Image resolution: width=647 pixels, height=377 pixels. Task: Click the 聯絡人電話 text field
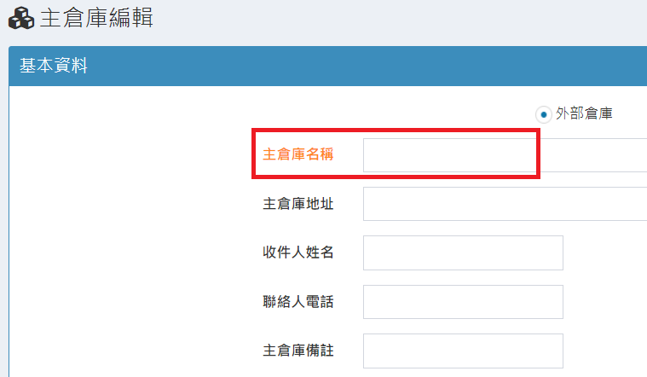click(463, 302)
